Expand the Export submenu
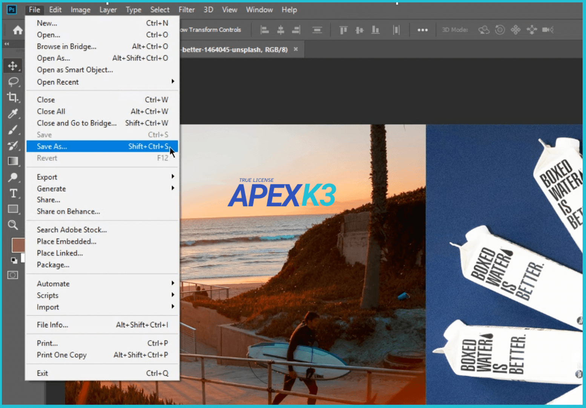Viewport: 586px width, 408px height. click(102, 177)
